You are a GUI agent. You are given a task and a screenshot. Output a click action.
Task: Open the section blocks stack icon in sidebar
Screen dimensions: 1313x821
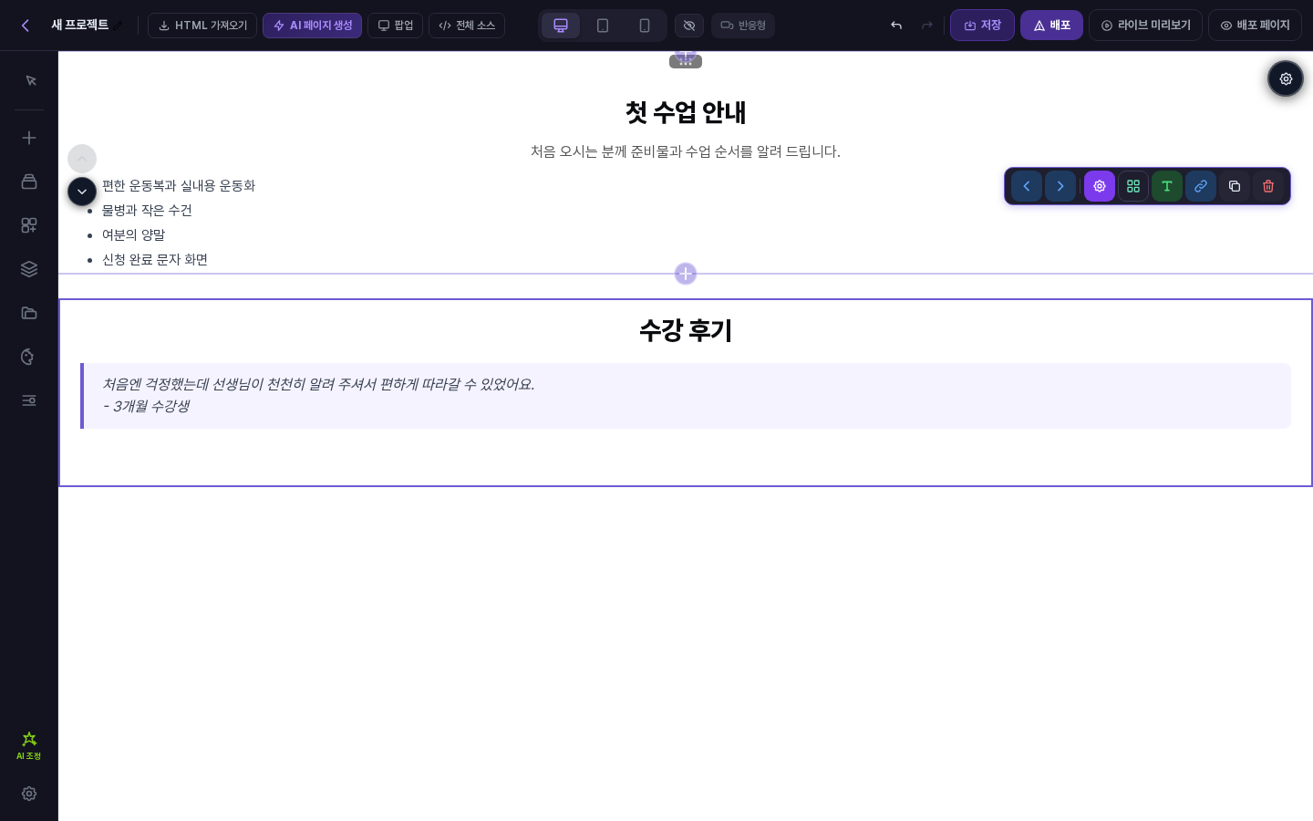(29, 182)
